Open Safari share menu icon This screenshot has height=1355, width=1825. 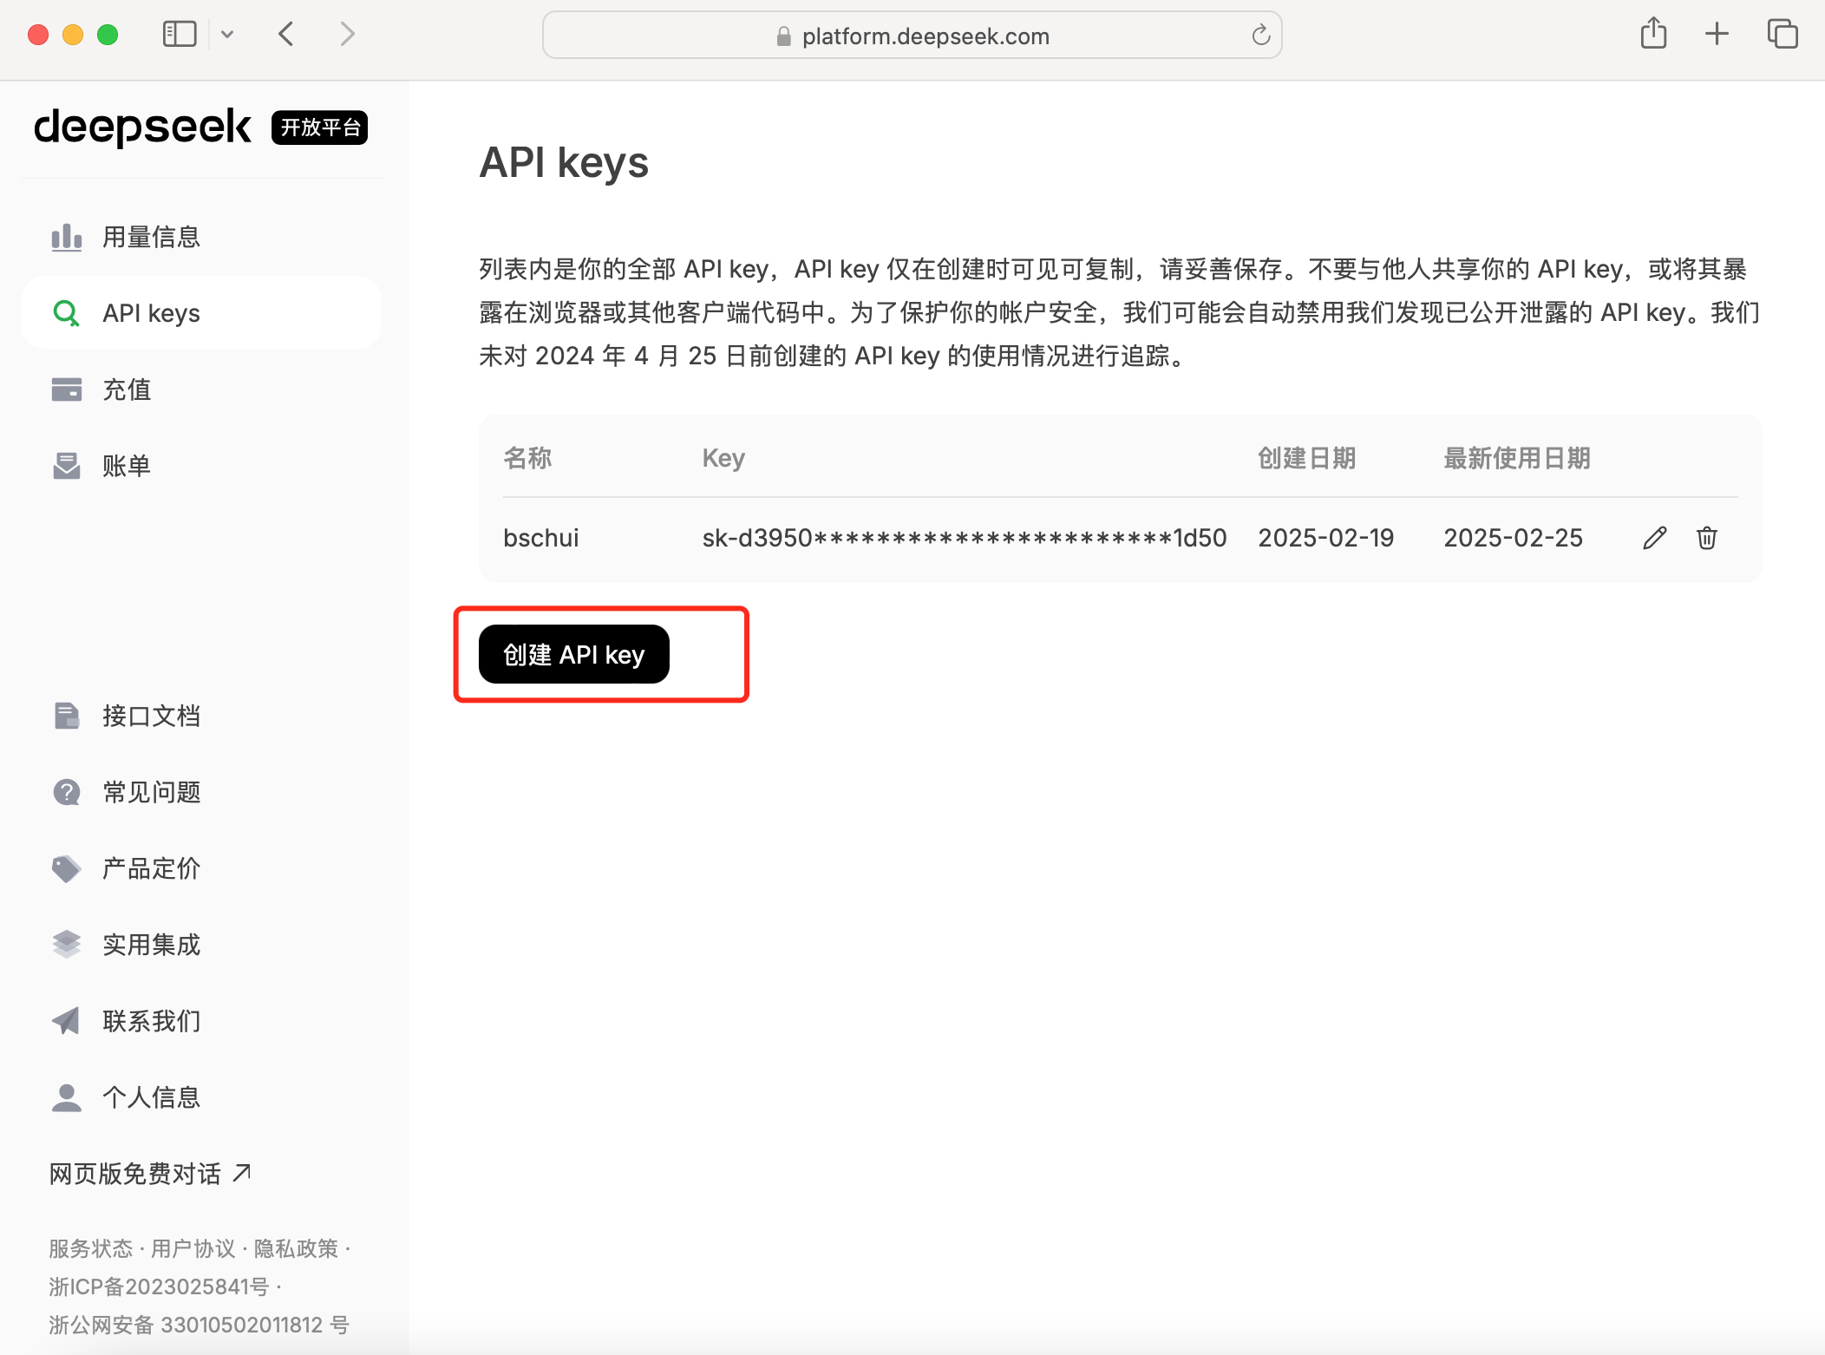click(1654, 34)
